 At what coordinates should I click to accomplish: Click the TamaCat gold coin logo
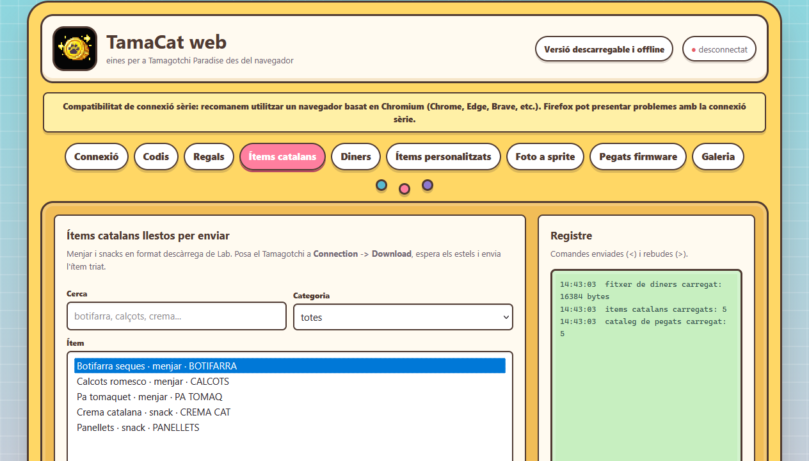coord(75,49)
